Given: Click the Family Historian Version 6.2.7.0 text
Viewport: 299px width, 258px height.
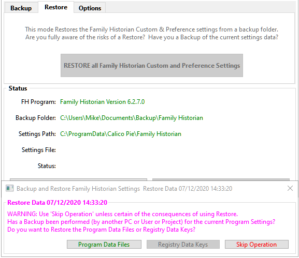Looking at the screenshot, I should tap(103, 102).
